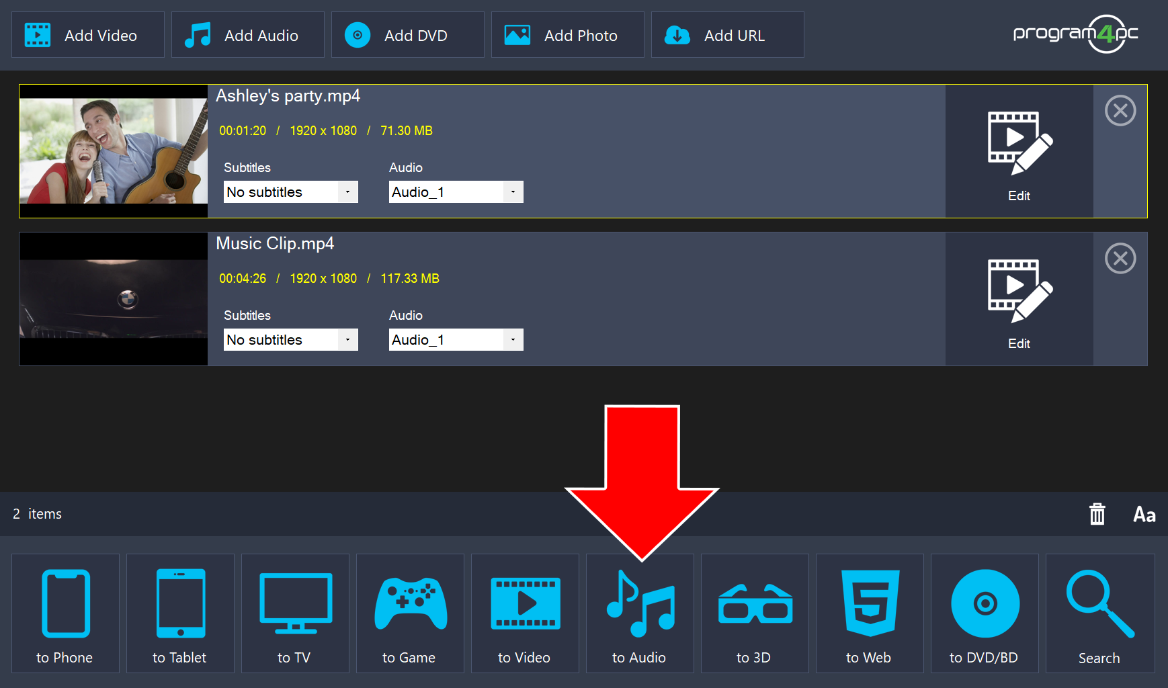
Task: Choose the to DVD/BD burn option
Action: click(985, 613)
